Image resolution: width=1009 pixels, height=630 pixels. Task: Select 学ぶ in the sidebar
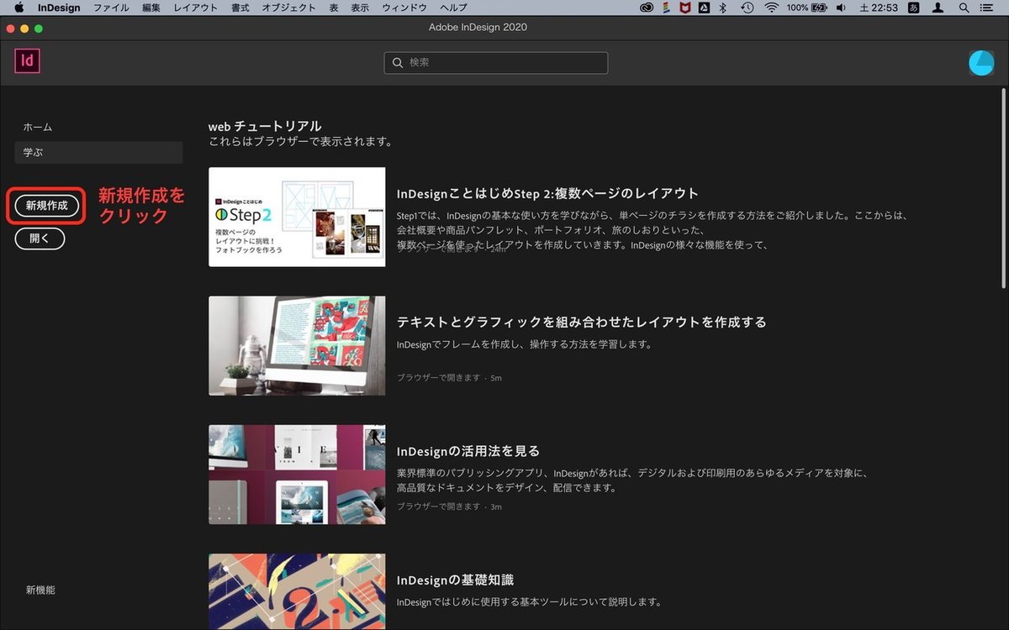point(98,152)
